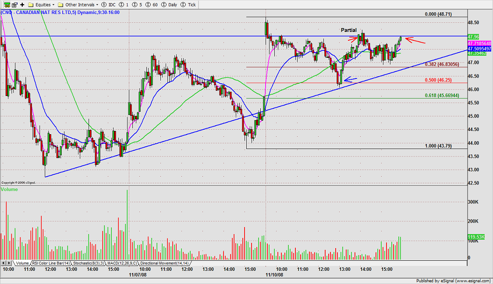The image size is (493, 284).
Task: Click the magenta 47.7185648 moving average label
Action: point(479,43)
